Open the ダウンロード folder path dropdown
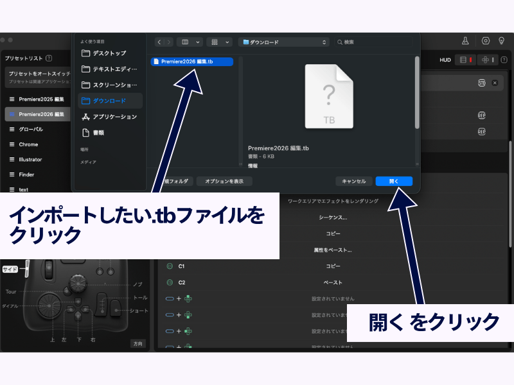Image resolution: width=514 pixels, height=385 pixels. pyautogui.click(x=283, y=42)
